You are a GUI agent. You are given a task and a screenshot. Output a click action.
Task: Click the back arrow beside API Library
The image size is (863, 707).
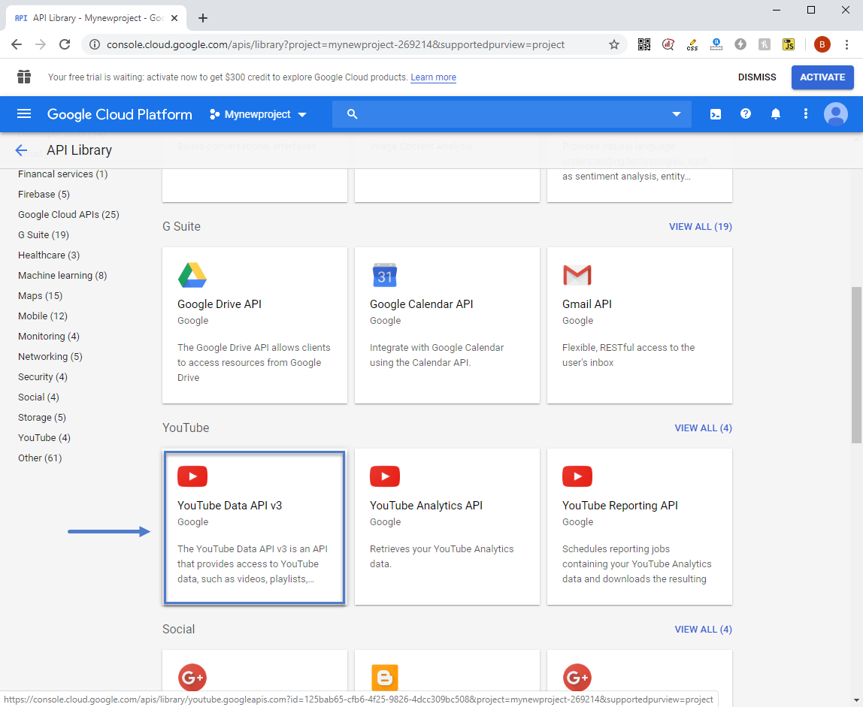(21, 150)
